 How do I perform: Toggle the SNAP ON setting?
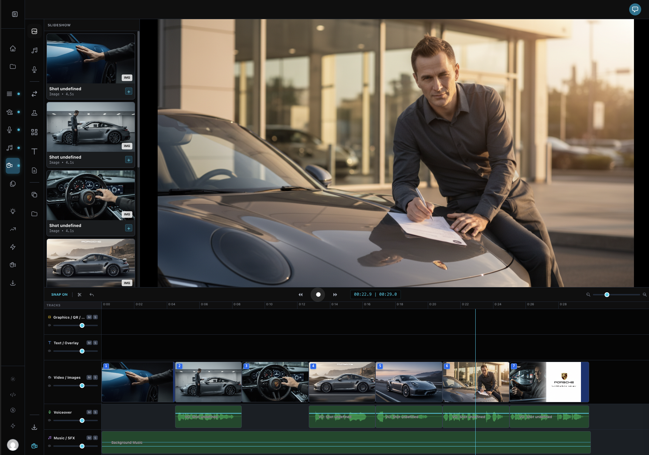click(59, 295)
